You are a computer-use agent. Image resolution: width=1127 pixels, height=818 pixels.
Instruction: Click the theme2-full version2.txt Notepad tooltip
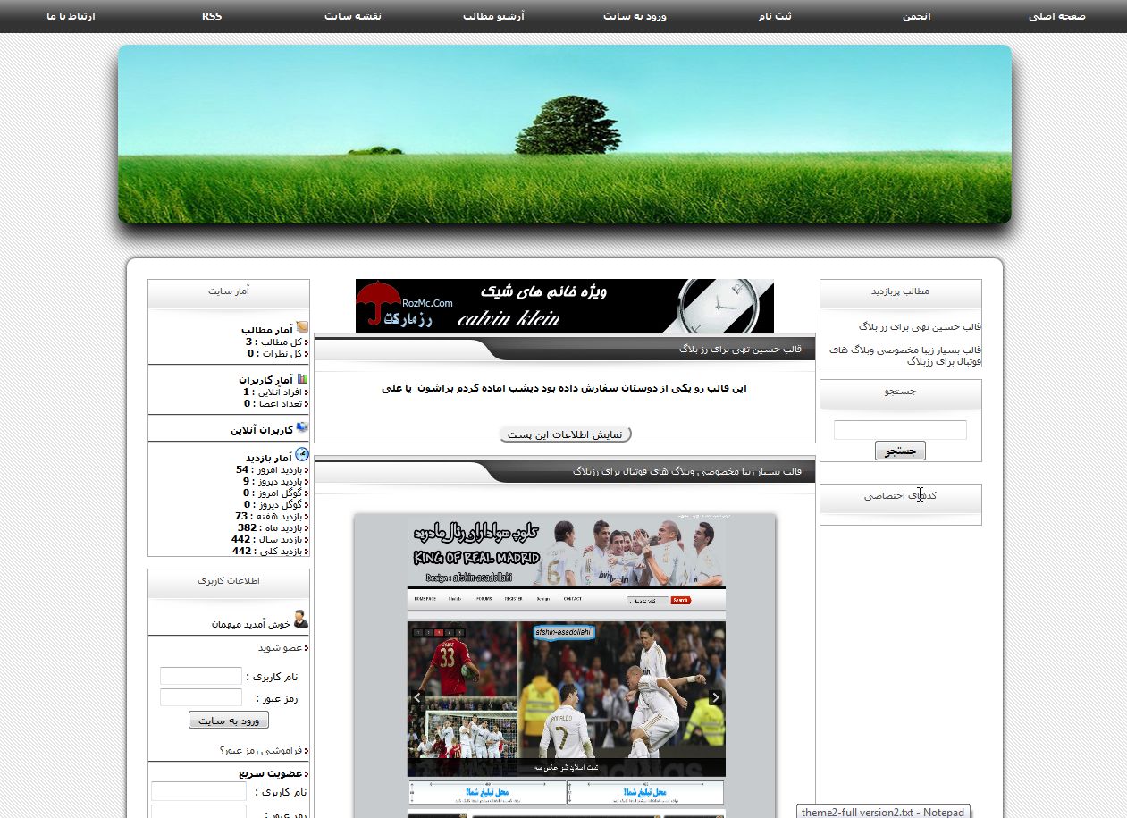pos(883,812)
